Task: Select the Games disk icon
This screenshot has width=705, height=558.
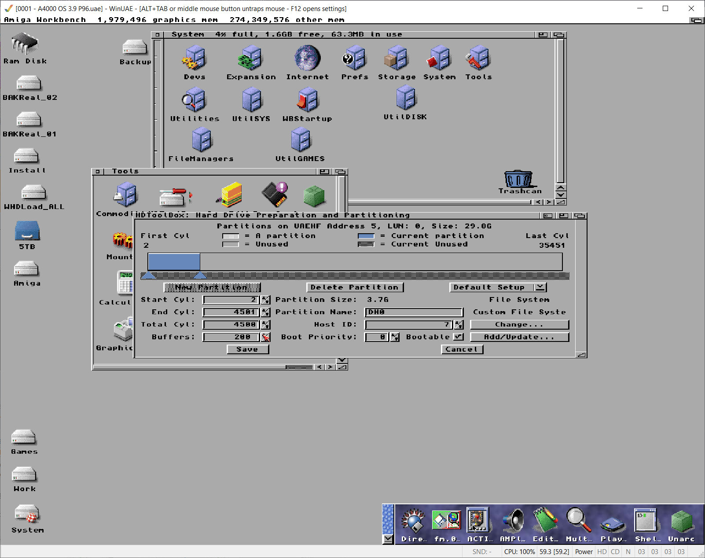Action: 23,437
